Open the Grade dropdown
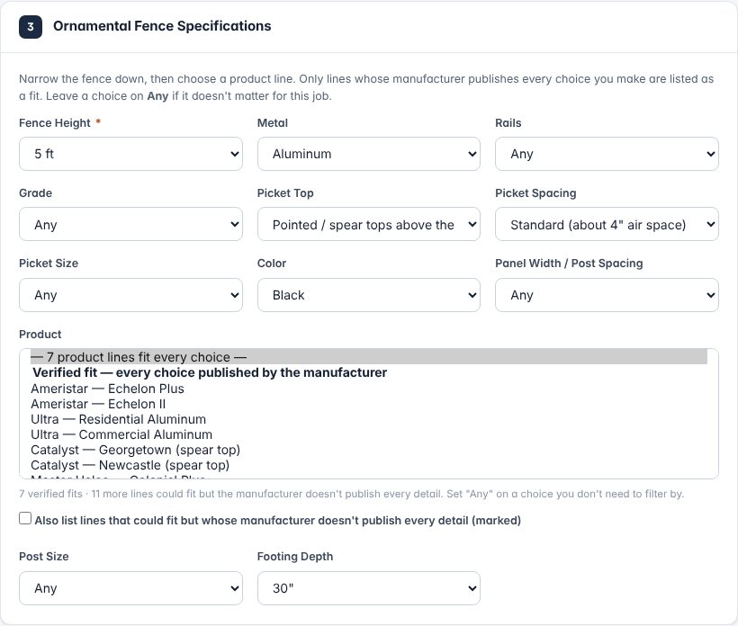Screen dimensions: 738x626 (x=130, y=224)
